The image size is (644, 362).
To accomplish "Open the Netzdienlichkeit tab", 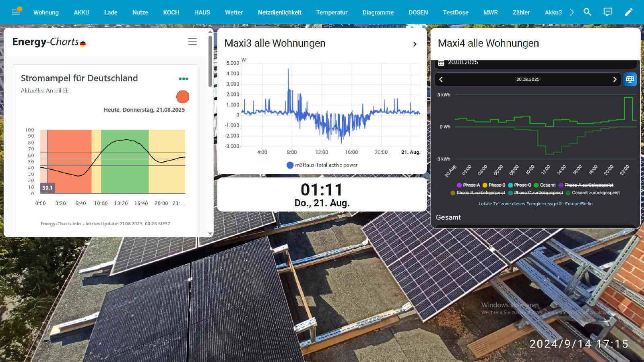I will coord(279,12).
